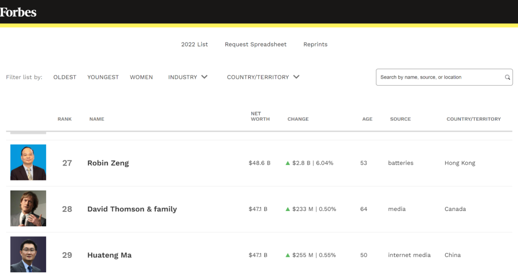Click the Forbes logo

coord(18,12)
